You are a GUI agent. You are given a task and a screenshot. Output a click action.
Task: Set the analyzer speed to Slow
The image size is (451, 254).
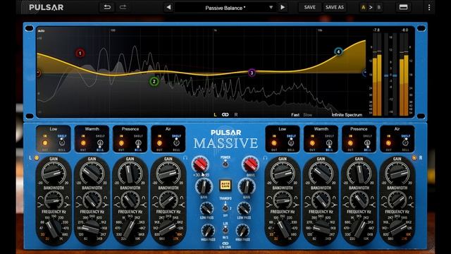click(x=307, y=114)
